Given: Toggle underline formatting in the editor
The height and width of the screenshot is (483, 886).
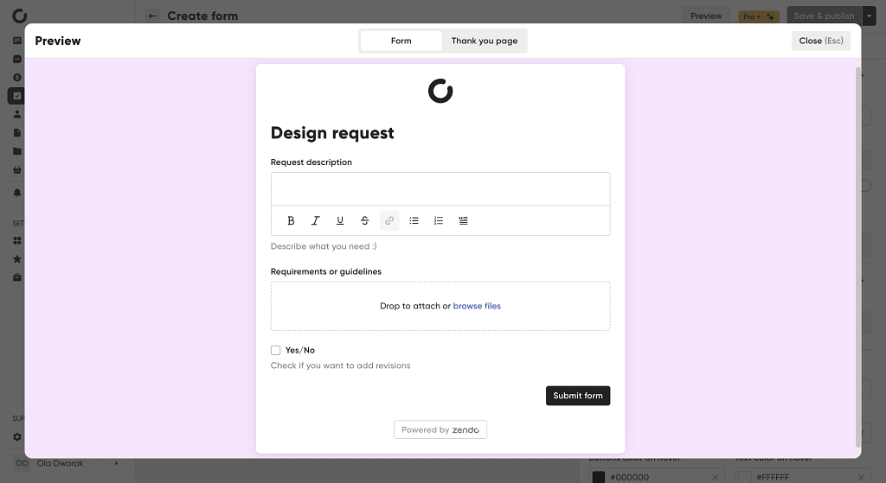Looking at the screenshot, I should [340, 220].
